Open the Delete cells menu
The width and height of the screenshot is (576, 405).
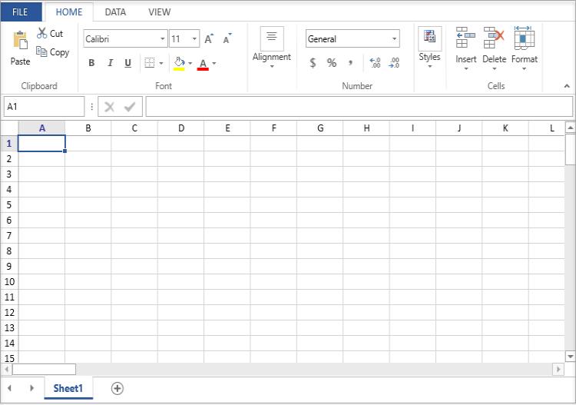coord(494,48)
